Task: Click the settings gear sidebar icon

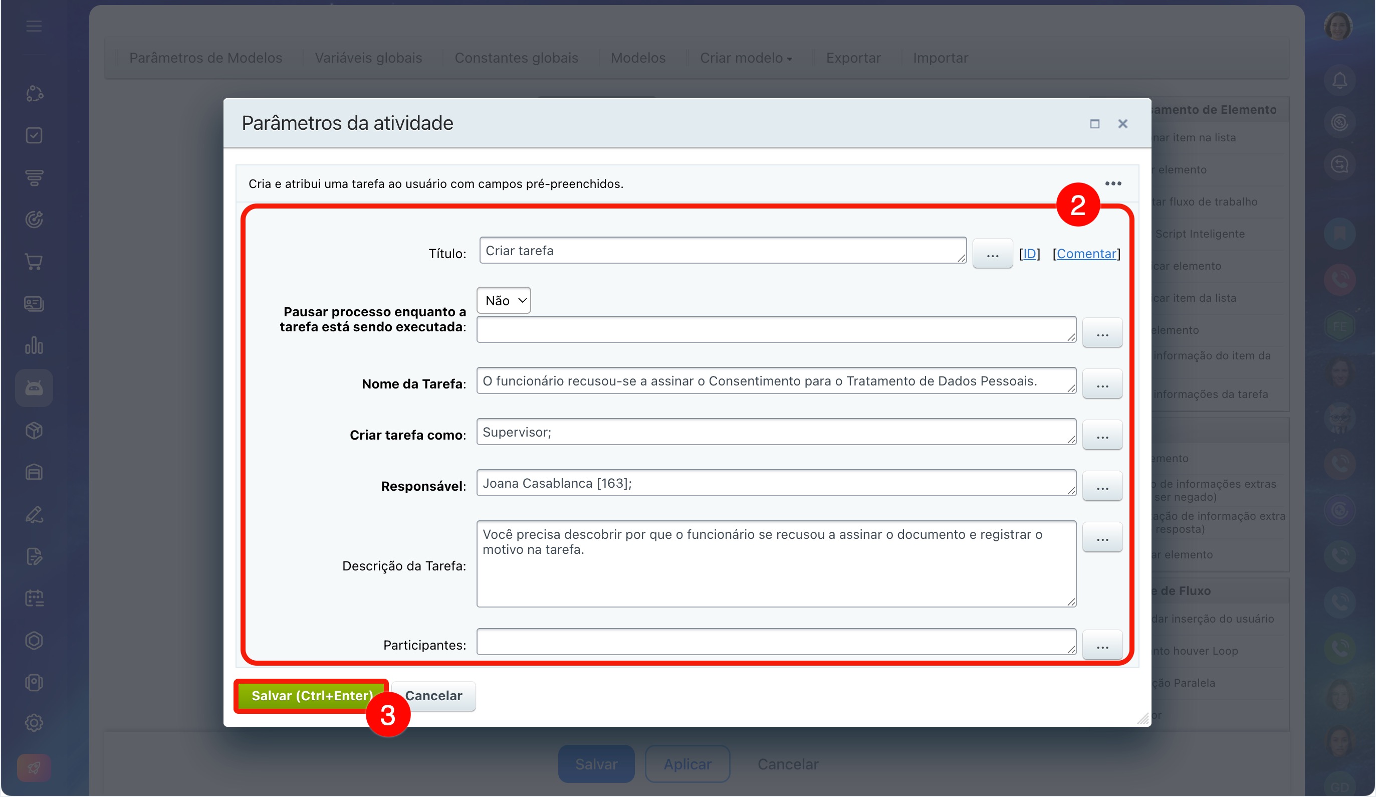Action: tap(34, 722)
